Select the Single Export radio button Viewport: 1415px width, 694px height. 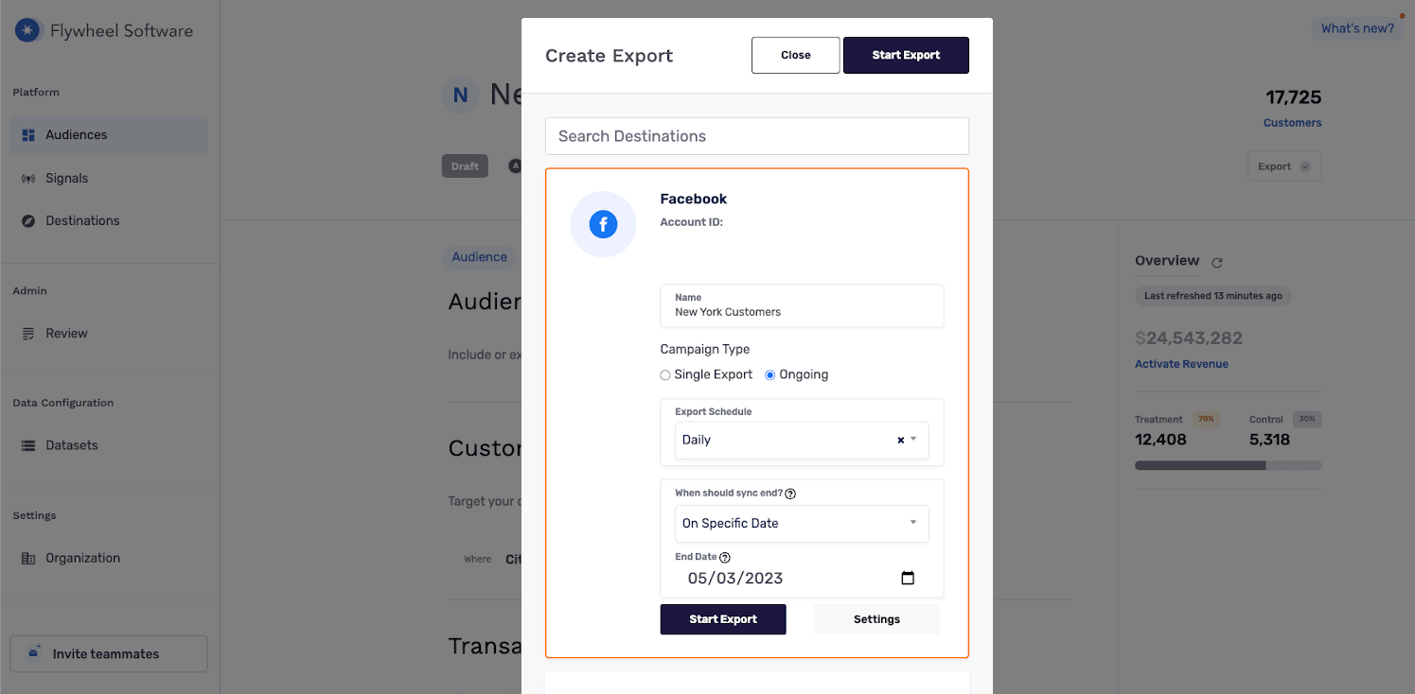point(665,375)
